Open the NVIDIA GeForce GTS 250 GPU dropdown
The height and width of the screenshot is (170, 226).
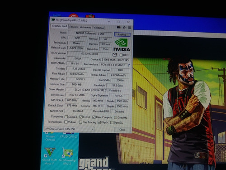69,129
